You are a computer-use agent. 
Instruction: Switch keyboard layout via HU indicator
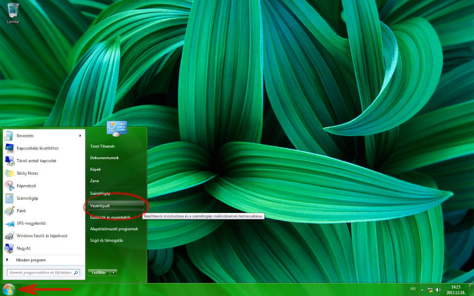(x=413, y=290)
